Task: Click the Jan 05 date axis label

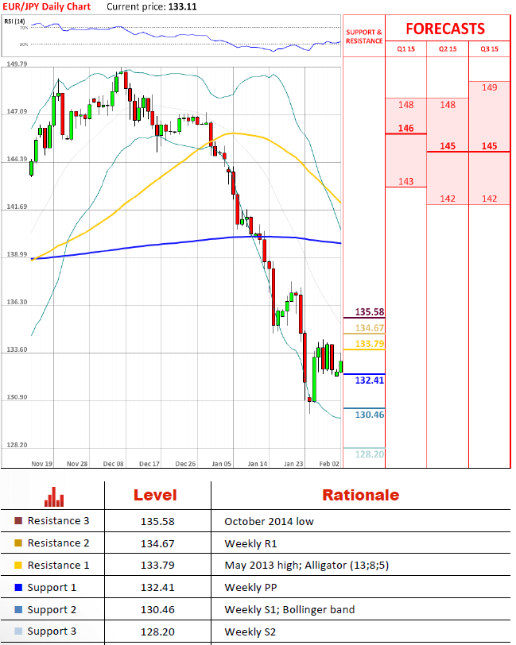Action: (222, 464)
